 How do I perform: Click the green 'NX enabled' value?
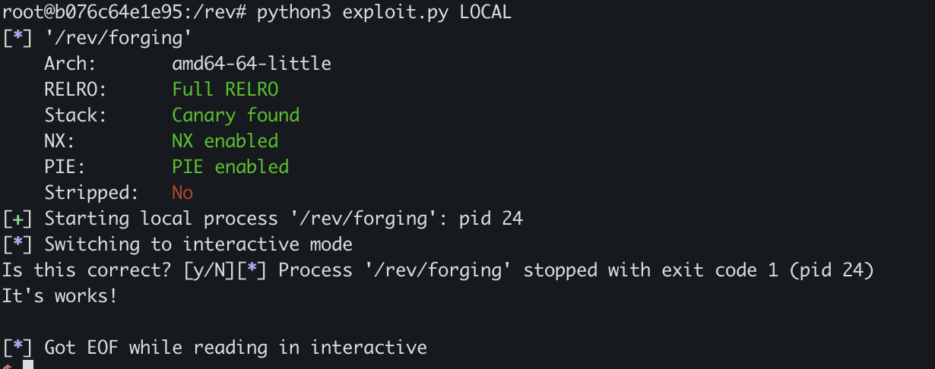coord(225,141)
